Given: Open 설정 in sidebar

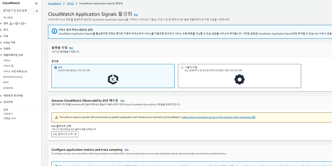Looking at the screenshot, I should tap(6, 110).
